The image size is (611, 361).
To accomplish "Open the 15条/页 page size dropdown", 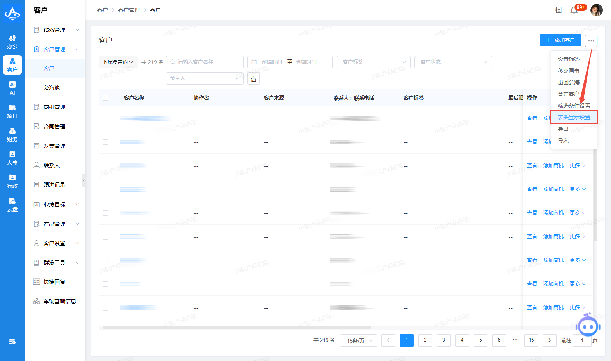I will pos(359,340).
